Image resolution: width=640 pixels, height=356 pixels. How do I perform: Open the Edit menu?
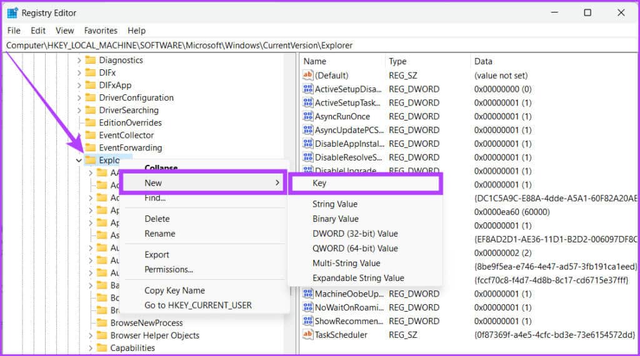(x=38, y=31)
